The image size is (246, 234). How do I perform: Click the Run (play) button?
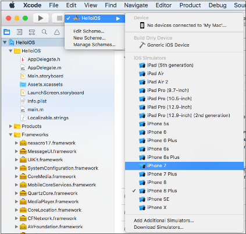click(x=41, y=18)
